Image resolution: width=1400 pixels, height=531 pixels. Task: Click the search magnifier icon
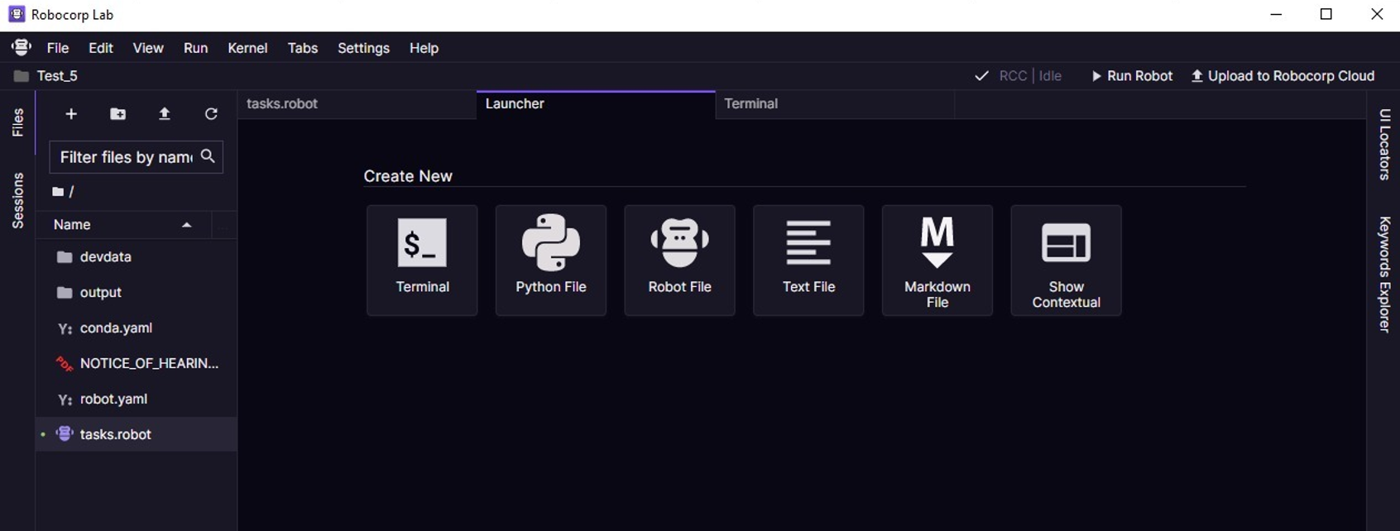point(208,156)
